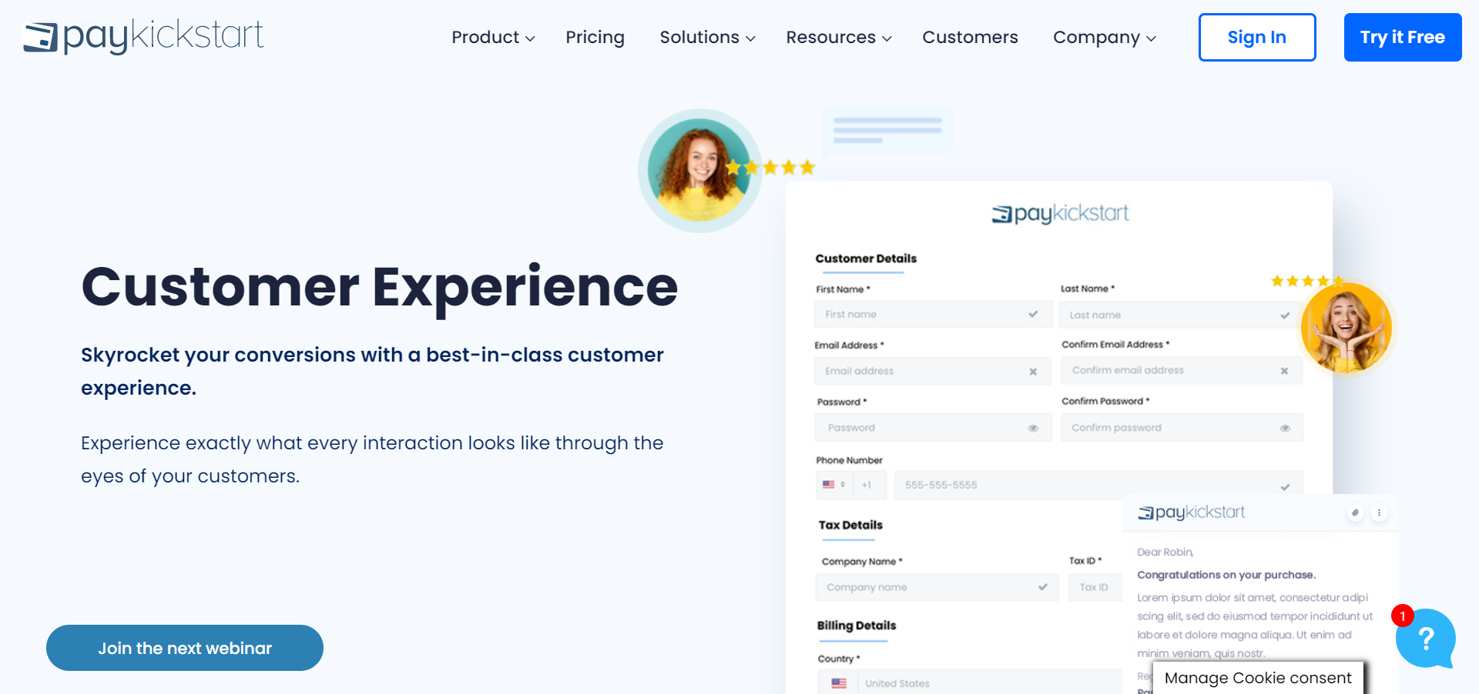This screenshot has width=1479, height=694.
Task: Click the Try it Free button
Action: [1403, 37]
